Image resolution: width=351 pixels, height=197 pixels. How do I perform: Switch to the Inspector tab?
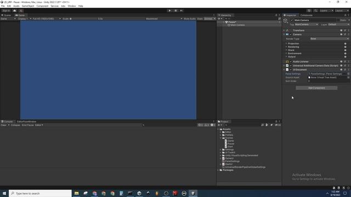290,15
